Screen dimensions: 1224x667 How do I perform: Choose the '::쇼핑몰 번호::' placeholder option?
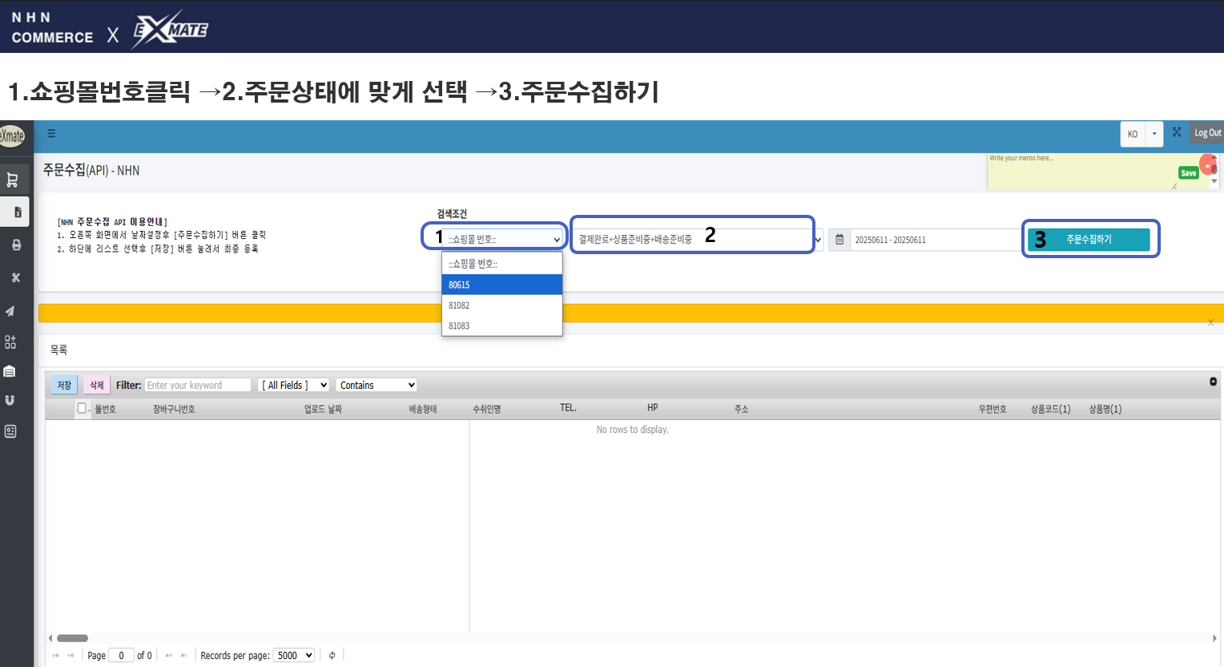tap(502, 264)
